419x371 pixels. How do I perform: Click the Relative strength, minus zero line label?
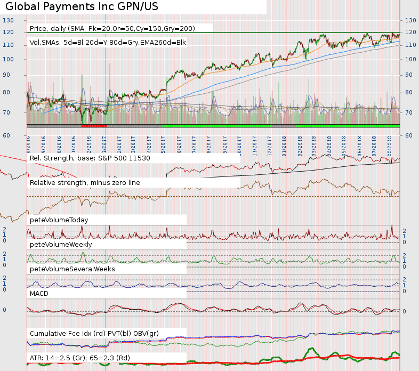(x=85, y=182)
